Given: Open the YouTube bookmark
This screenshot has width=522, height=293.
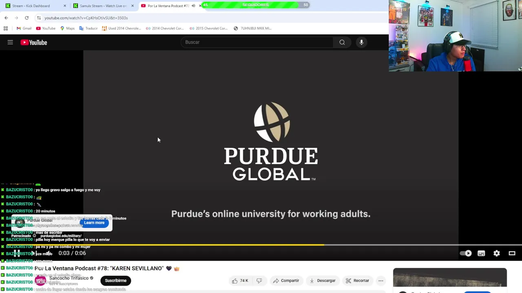Looking at the screenshot, I should coord(46,28).
